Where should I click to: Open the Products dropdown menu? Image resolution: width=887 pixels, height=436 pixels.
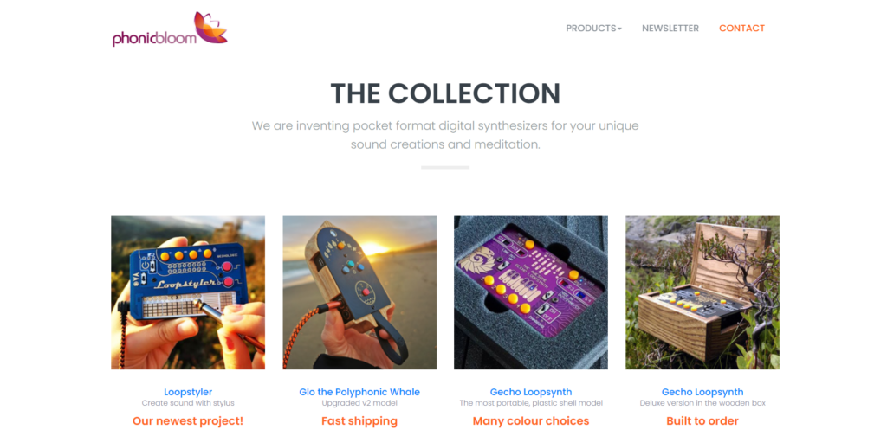[593, 29]
